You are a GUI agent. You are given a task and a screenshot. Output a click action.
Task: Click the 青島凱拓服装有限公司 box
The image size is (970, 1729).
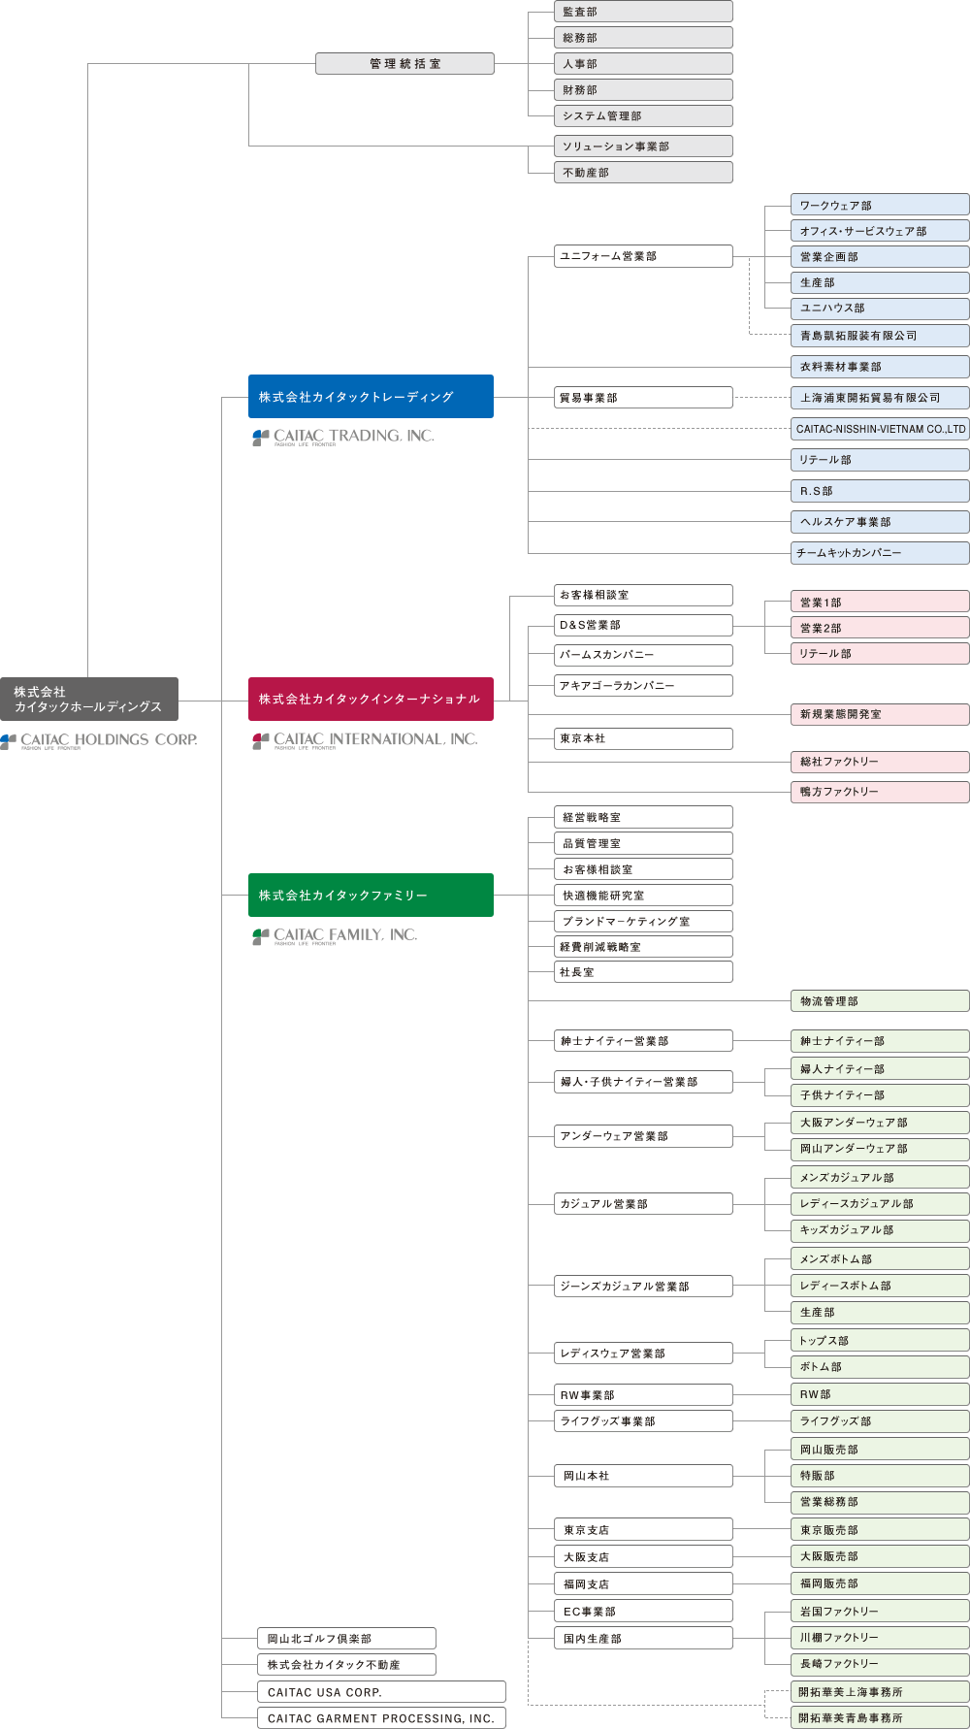(x=880, y=336)
